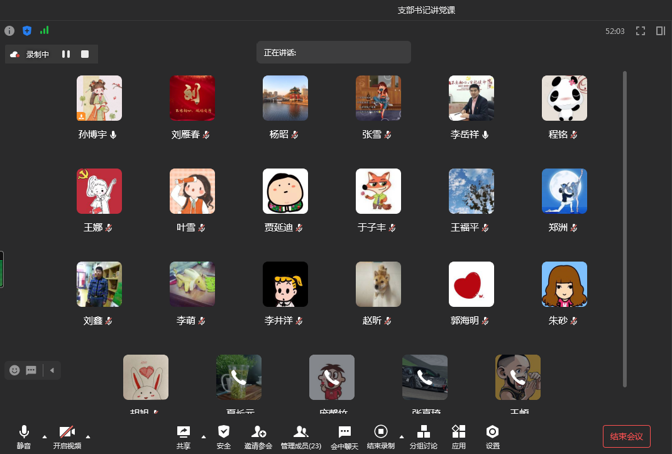This screenshot has width=672, height=454.
Task: Open Manage Members (管理成员) panel
Action: point(301,437)
